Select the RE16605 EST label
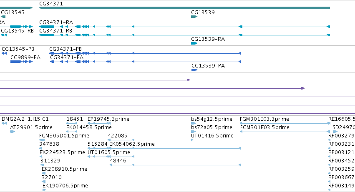Screen dimensions: 355x192 [341, 119]
